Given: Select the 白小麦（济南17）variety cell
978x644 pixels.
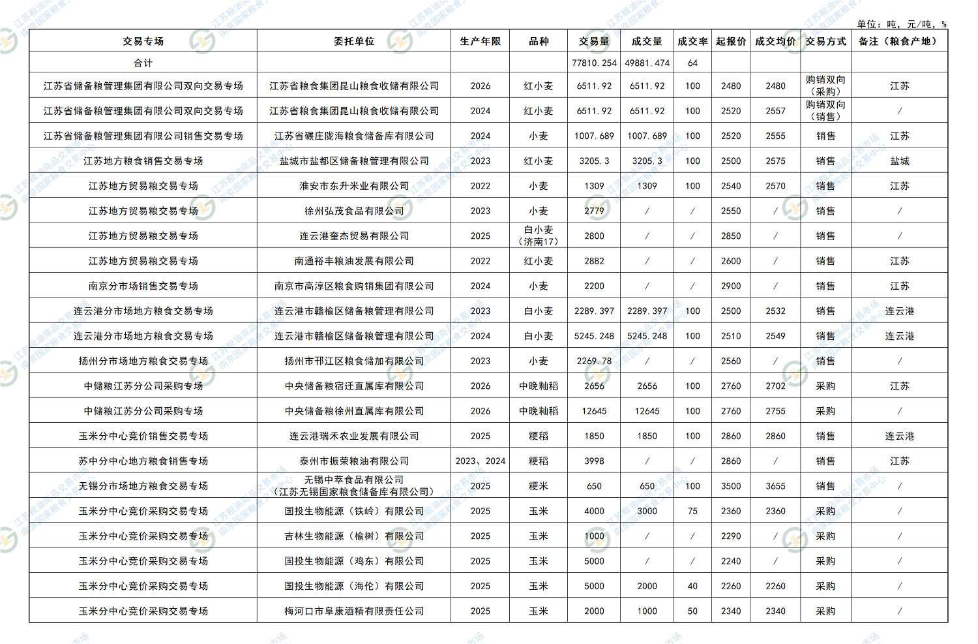Looking at the screenshot, I should pos(539,236).
